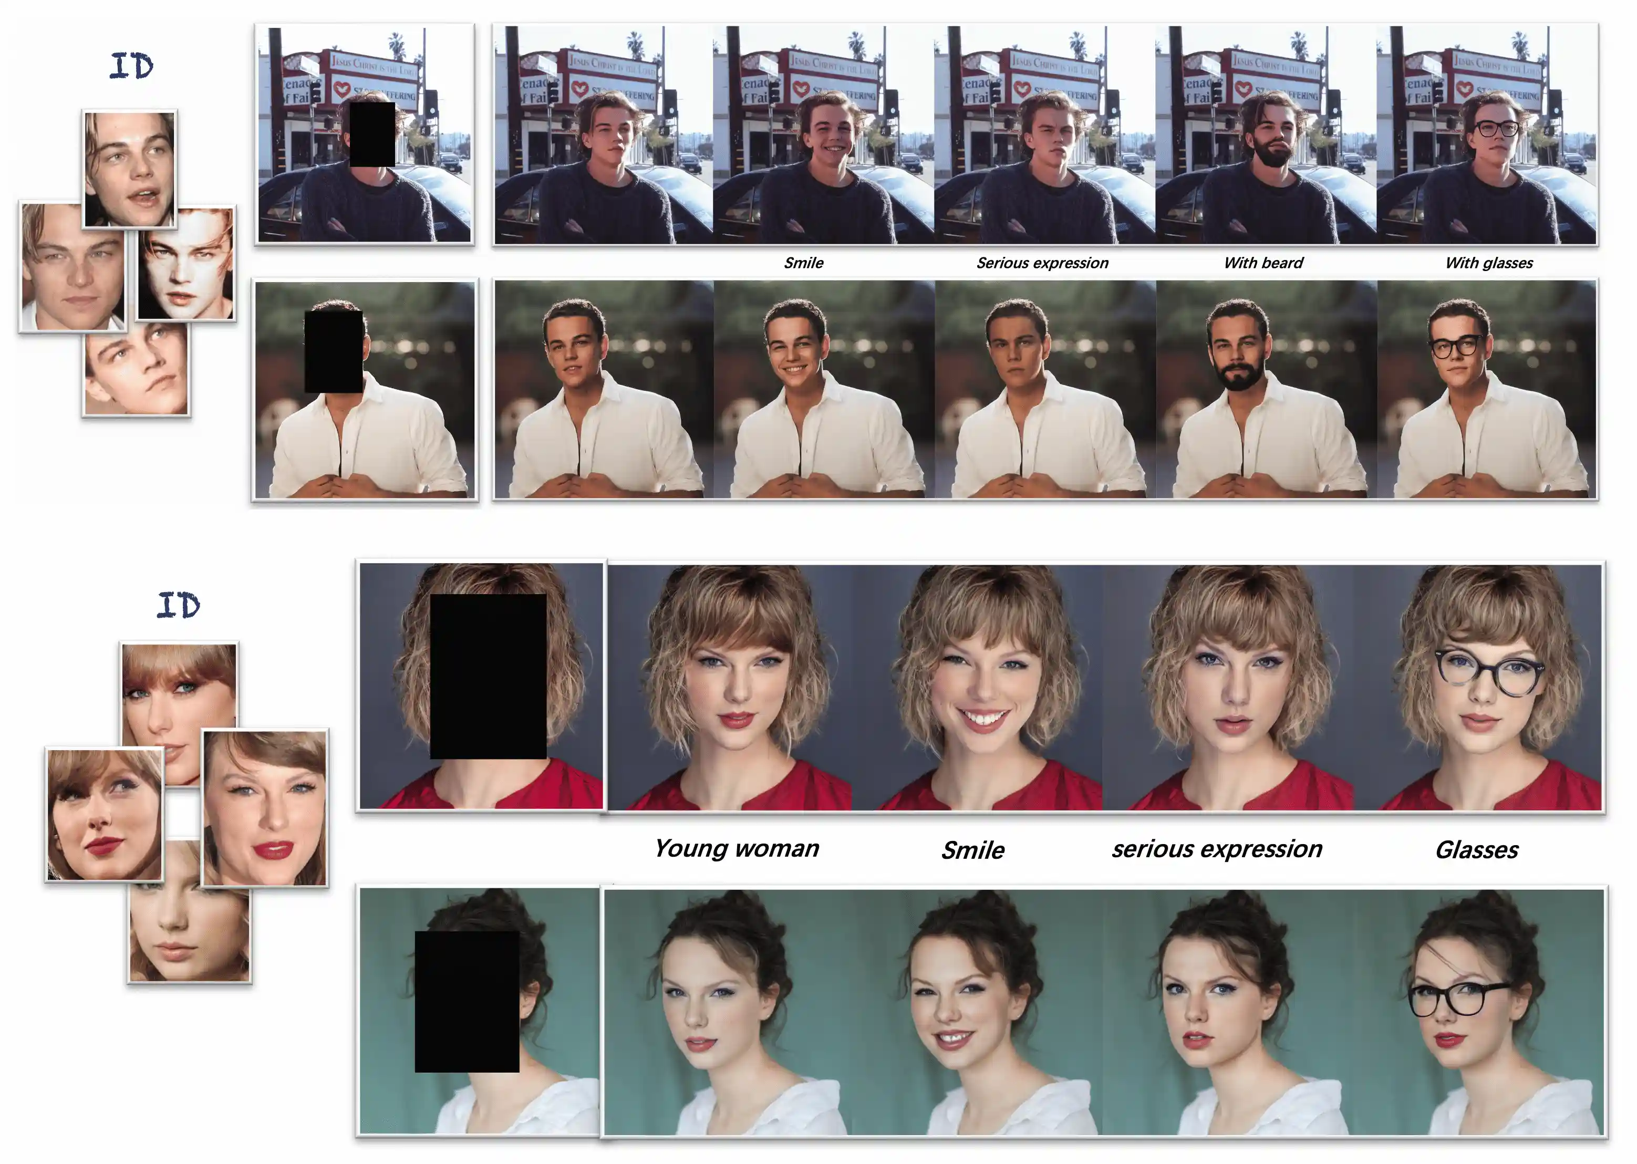Screen dimensions: 1637x1164
Task: Select the topmost reference photo in upper ID group
Action: pos(129,169)
